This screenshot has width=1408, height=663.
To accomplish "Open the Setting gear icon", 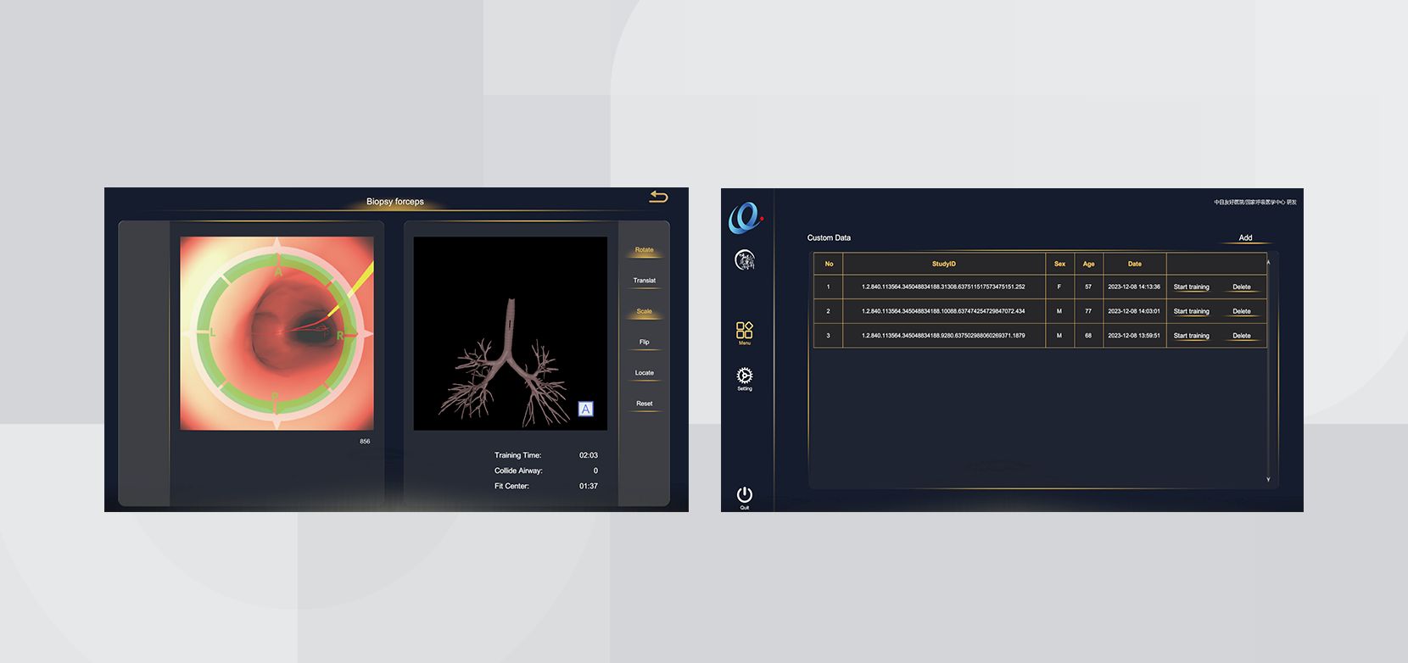I will point(744,378).
